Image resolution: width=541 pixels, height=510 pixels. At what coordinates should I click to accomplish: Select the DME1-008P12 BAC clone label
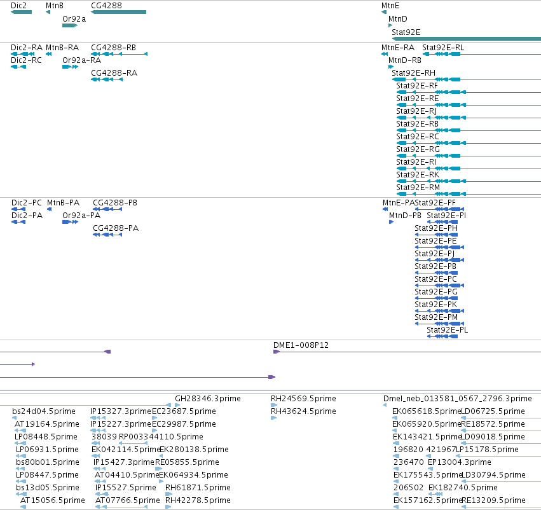tap(301, 345)
